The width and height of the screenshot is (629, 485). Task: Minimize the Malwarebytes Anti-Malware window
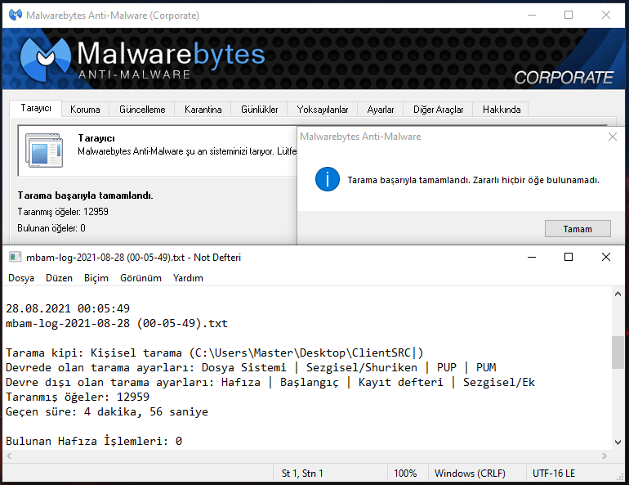532,16
